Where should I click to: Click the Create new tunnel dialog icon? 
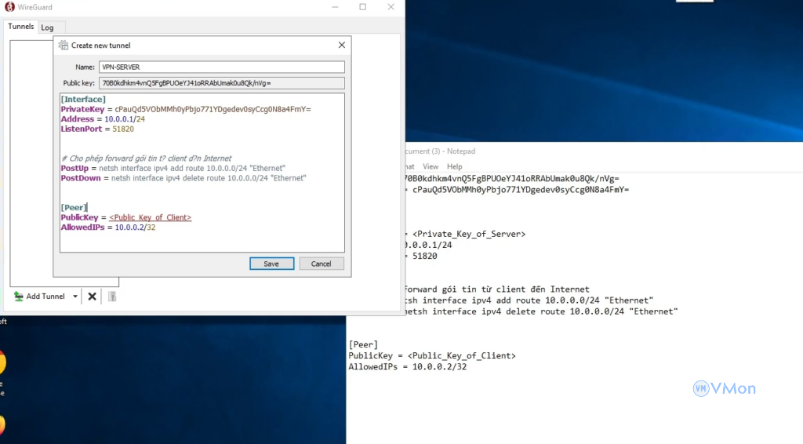64,45
